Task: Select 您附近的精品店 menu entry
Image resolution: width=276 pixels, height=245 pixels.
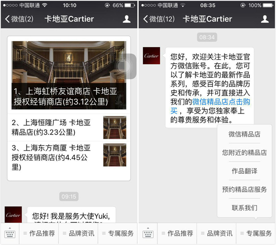Action: tap(244, 153)
